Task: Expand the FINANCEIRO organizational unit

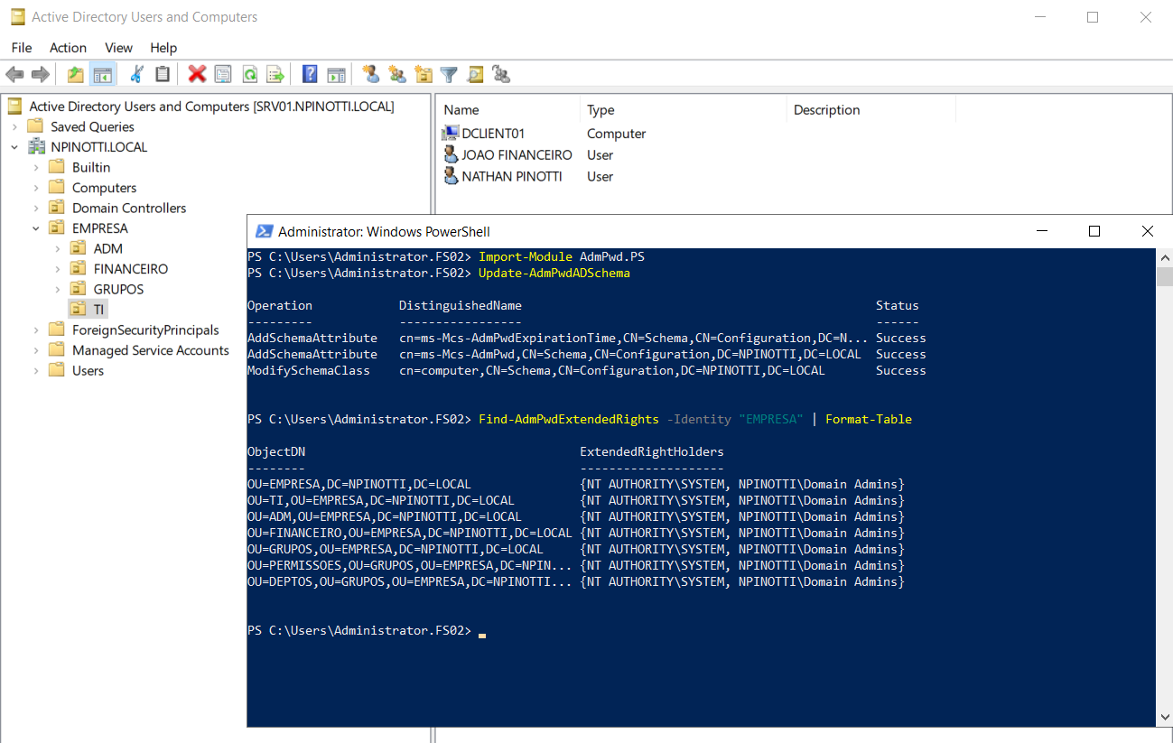Action: tap(58, 269)
